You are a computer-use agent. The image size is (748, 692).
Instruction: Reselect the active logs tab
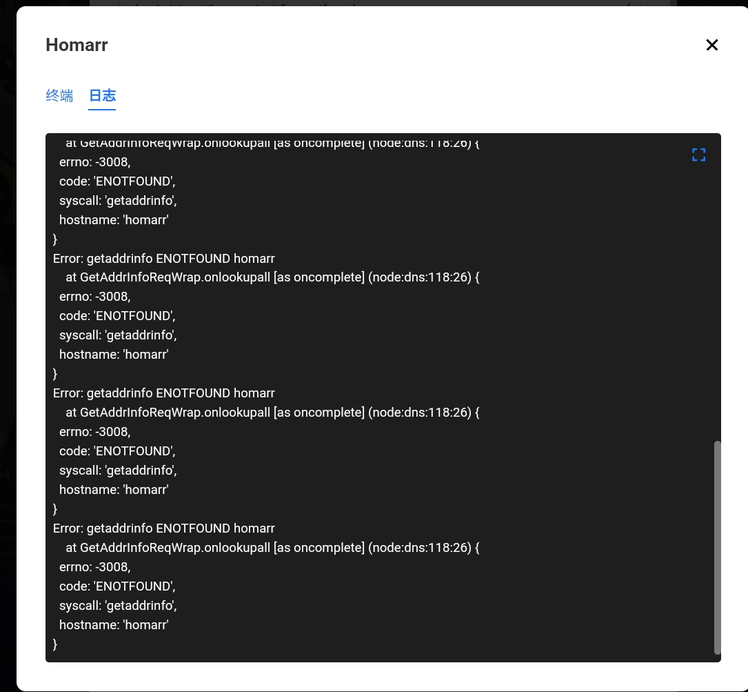point(102,96)
